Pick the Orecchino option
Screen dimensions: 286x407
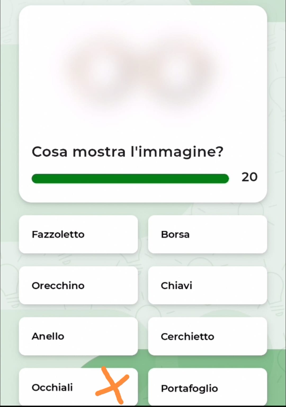coord(78,285)
